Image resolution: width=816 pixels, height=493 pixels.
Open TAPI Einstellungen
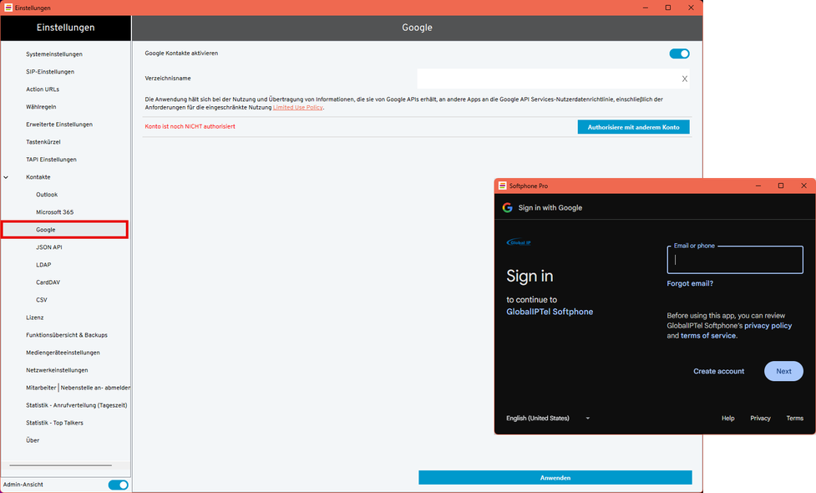tap(51, 160)
